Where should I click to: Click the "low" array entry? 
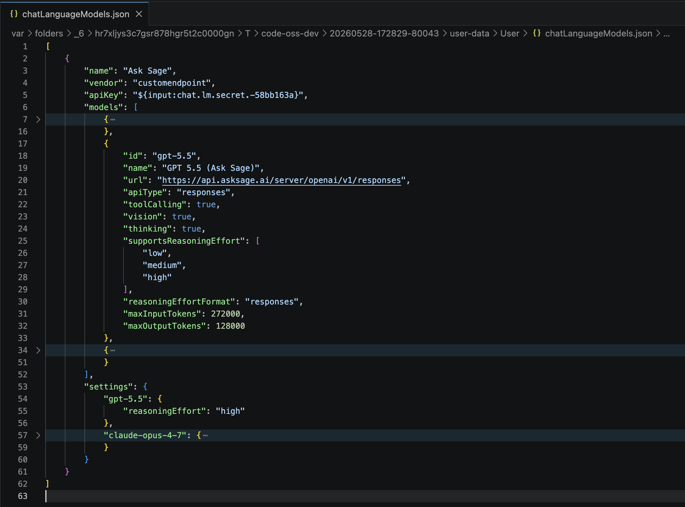tap(155, 253)
